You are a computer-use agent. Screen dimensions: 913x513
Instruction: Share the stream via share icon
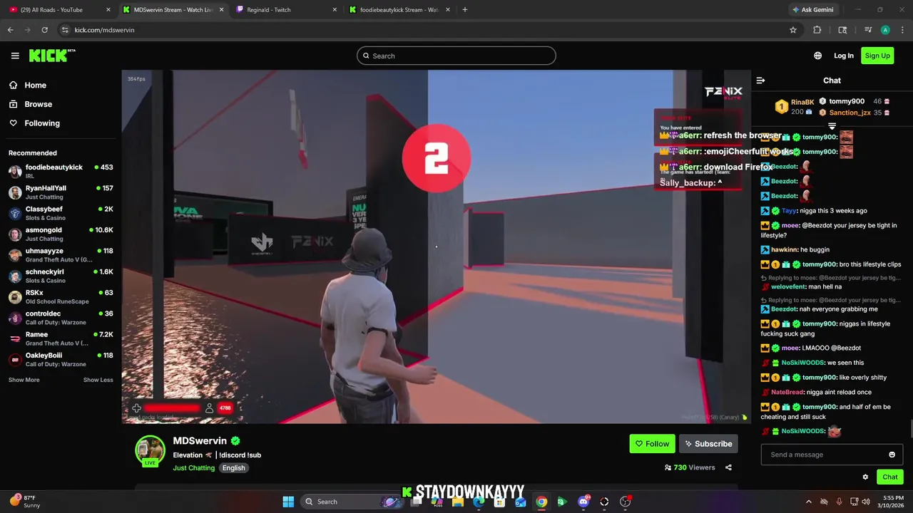pos(728,467)
